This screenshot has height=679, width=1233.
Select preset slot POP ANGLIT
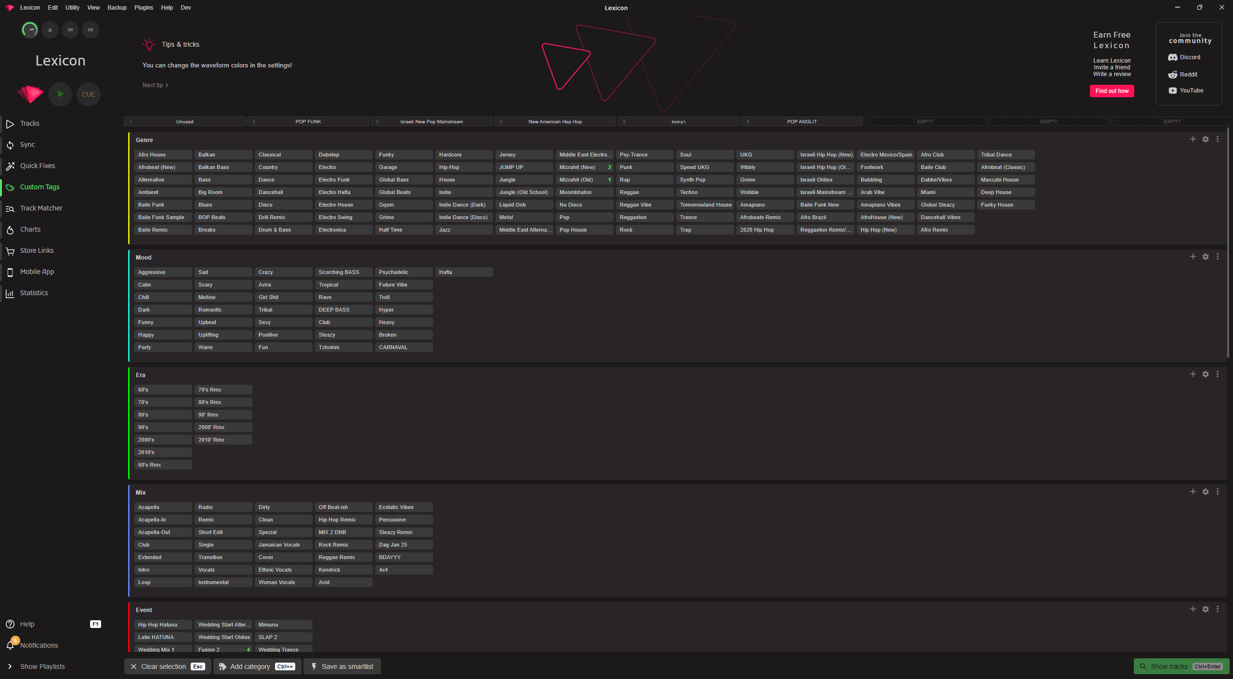pos(802,122)
